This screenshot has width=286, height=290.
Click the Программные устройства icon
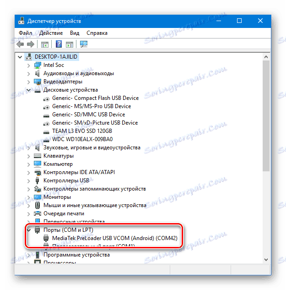pyautogui.click(x=38, y=255)
